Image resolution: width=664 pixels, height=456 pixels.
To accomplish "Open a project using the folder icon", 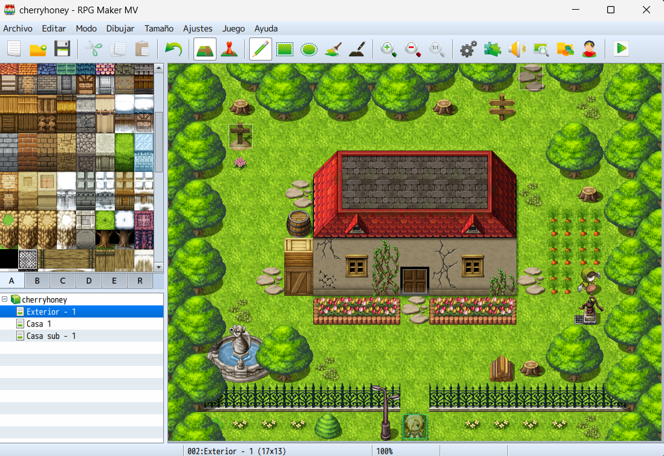I will [38, 49].
